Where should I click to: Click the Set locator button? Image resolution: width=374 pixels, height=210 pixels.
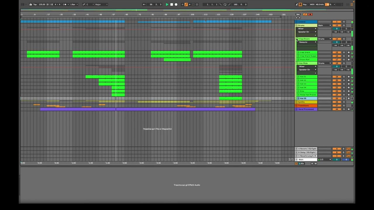[298, 14]
